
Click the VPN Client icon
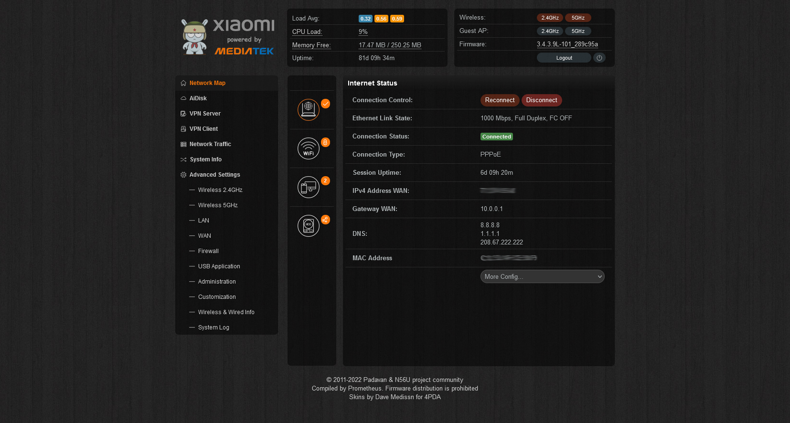(183, 129)
